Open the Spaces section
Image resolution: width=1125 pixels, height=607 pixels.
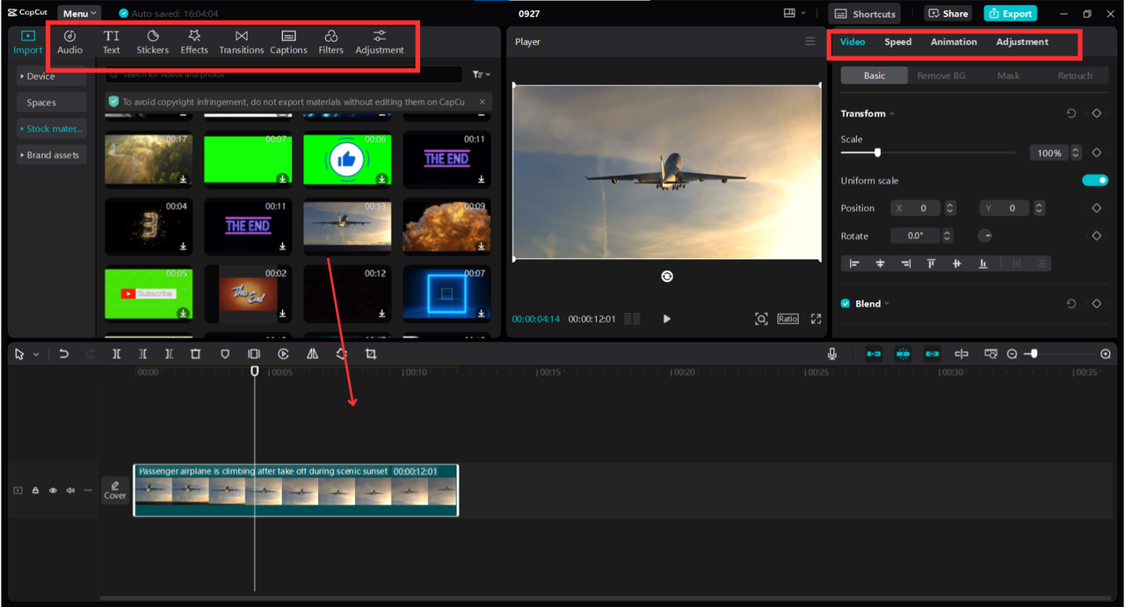[51, 103]
